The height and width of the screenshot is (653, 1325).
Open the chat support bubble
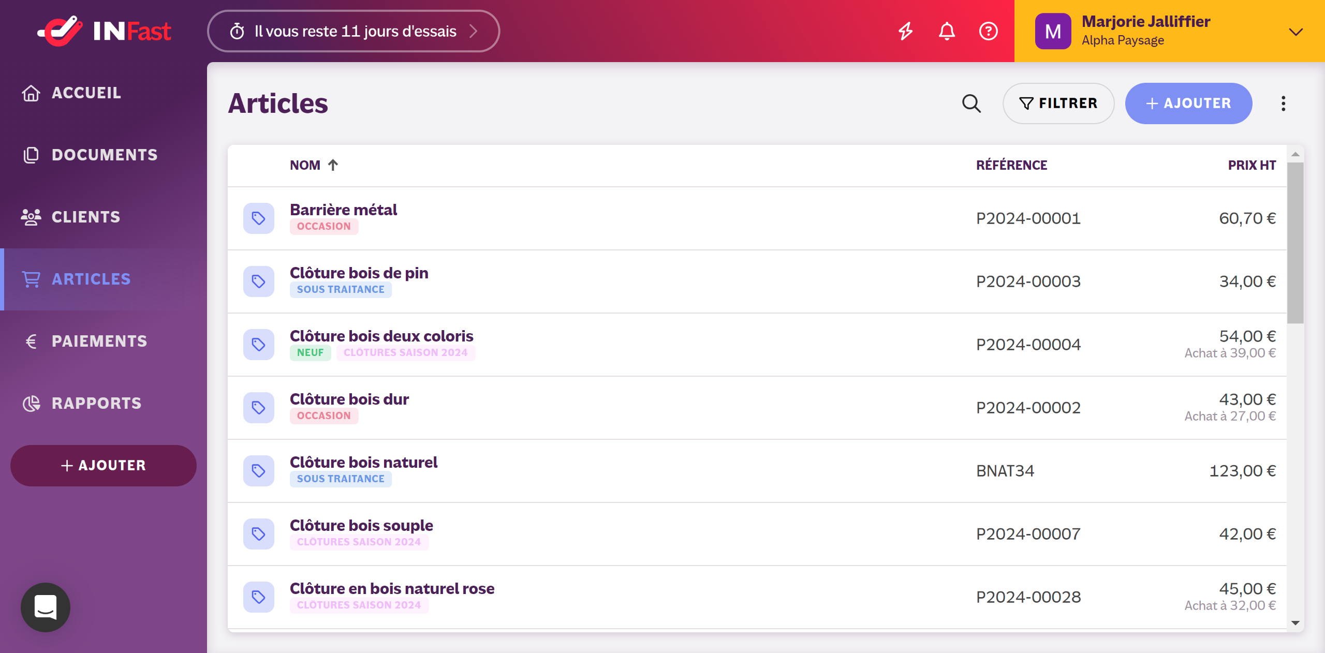click(x=46, y=607)
